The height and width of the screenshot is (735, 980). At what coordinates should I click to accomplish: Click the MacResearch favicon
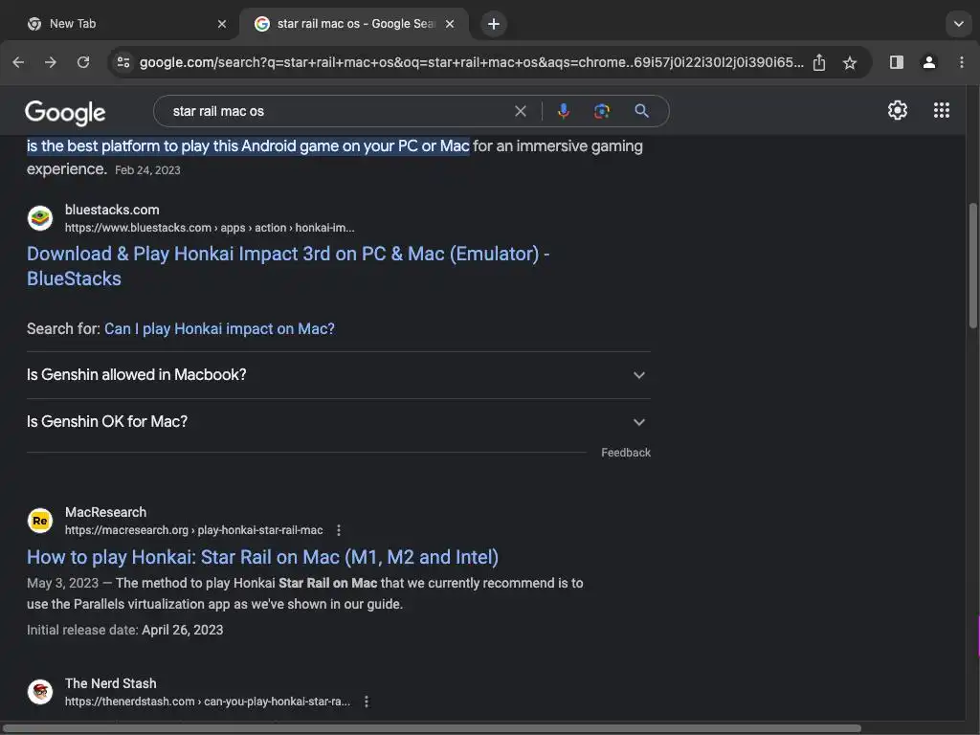point(40,521)
